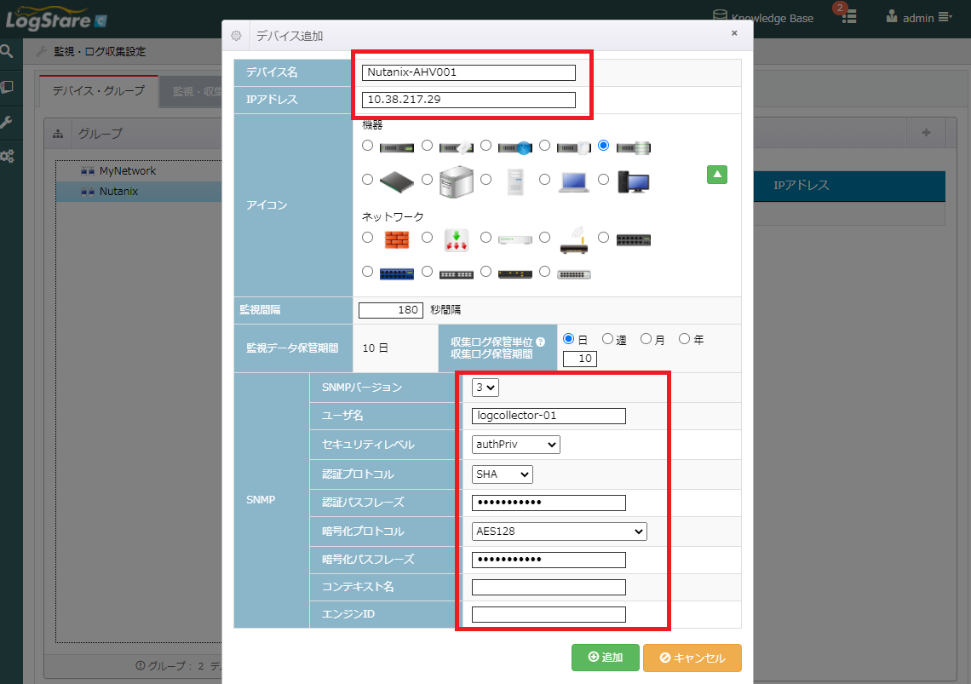Click the search magnifier icon in left sidebar
Viewport: 971px width, 684px height.
(x=8, y=51)
